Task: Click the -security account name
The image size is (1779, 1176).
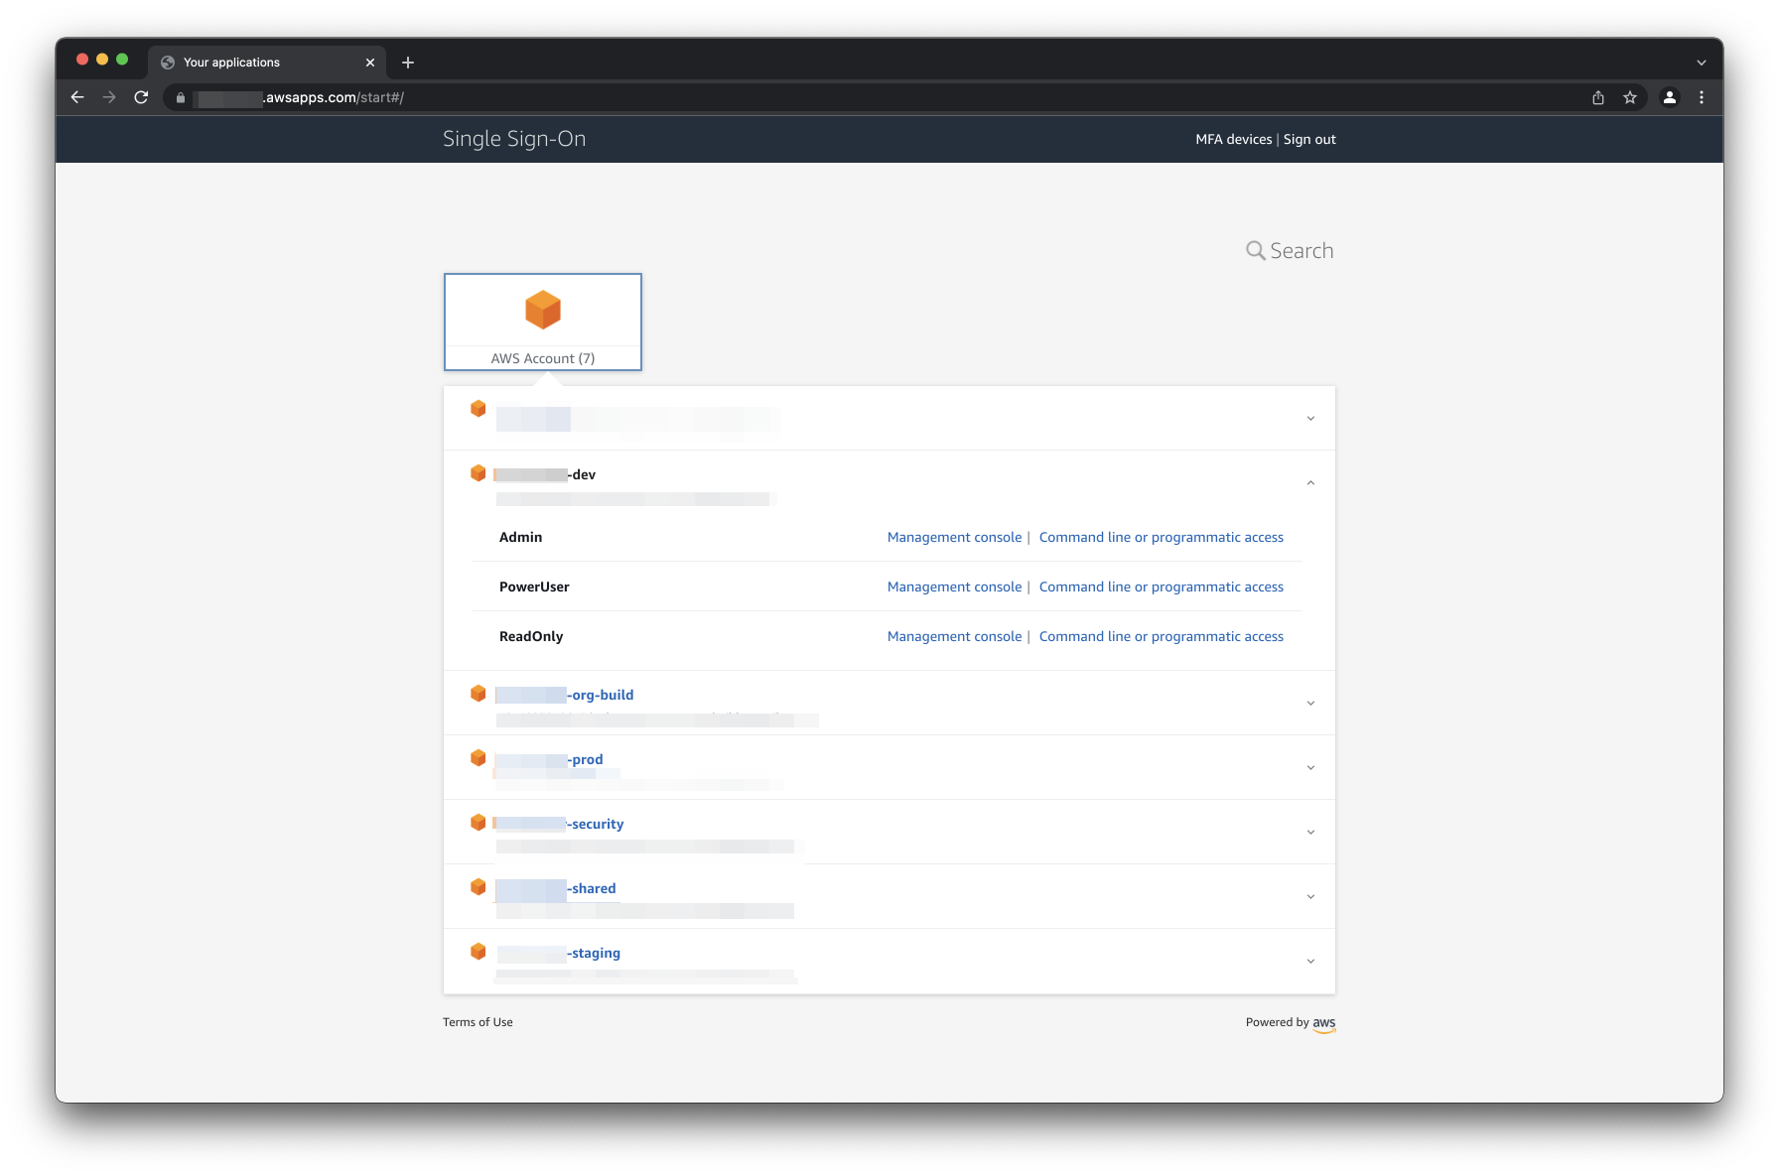Action: [x=560, y=824]
